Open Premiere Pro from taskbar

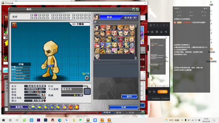(39, 120)
